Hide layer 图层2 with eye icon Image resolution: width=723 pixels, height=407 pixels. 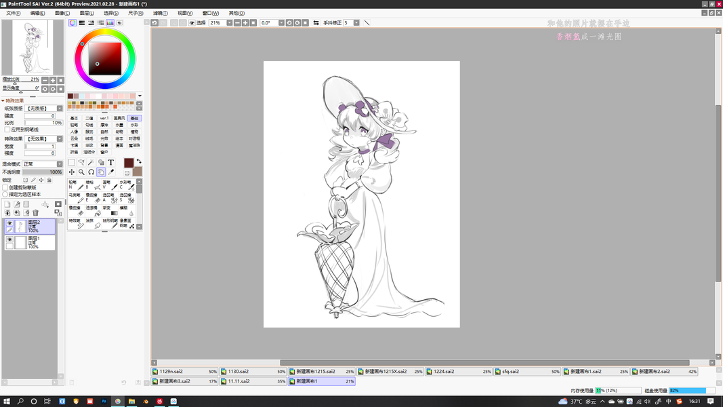click(x=9, y=223)
